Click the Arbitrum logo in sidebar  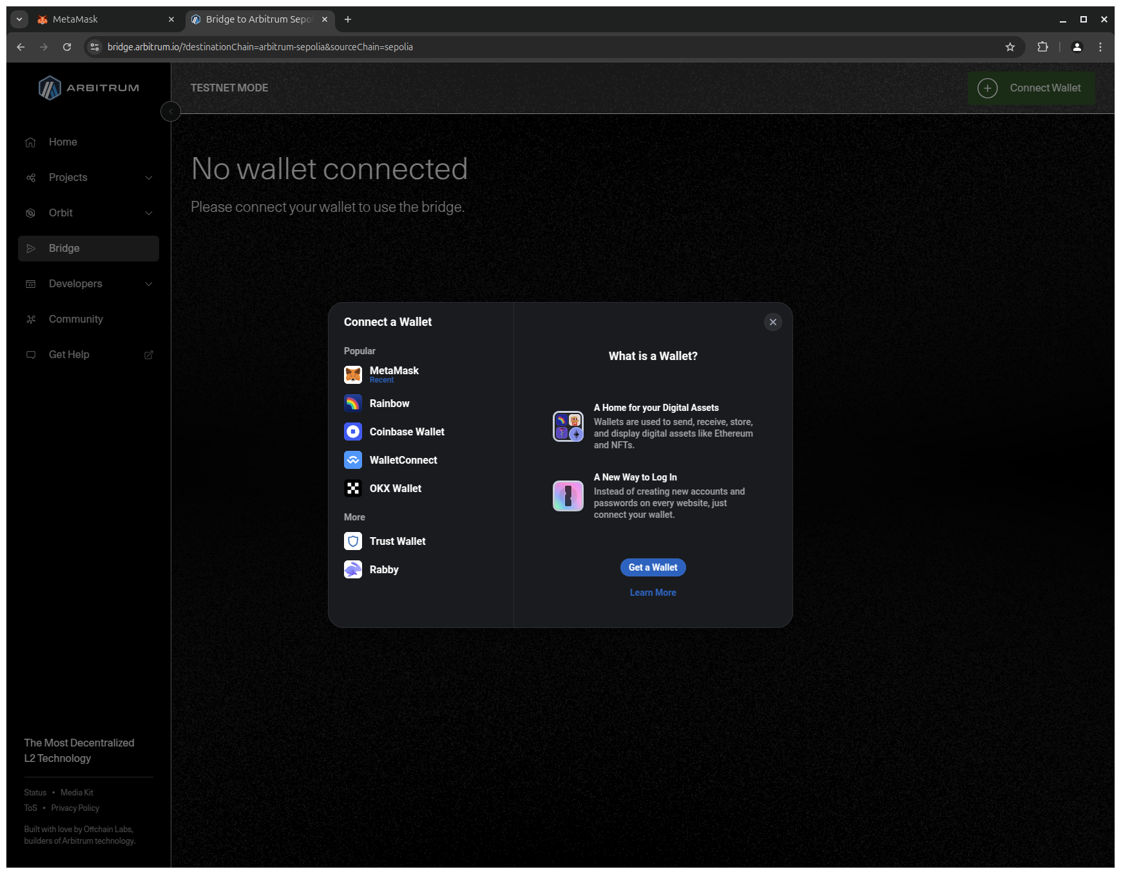point(89,88)
